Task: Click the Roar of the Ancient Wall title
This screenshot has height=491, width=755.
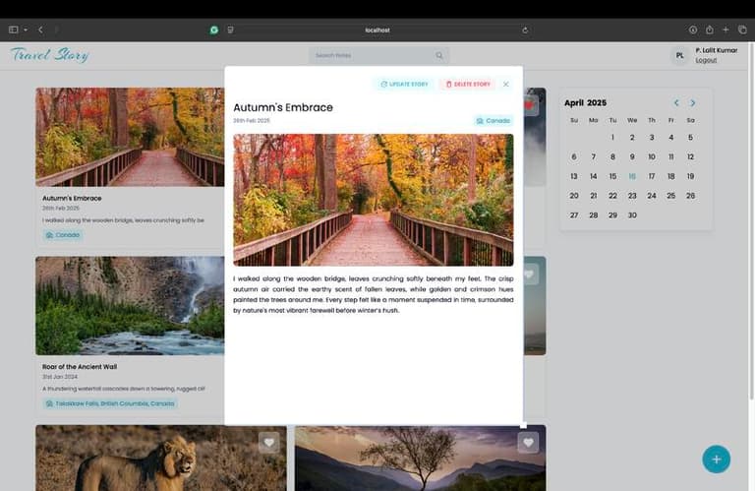Action: [80, 367]
